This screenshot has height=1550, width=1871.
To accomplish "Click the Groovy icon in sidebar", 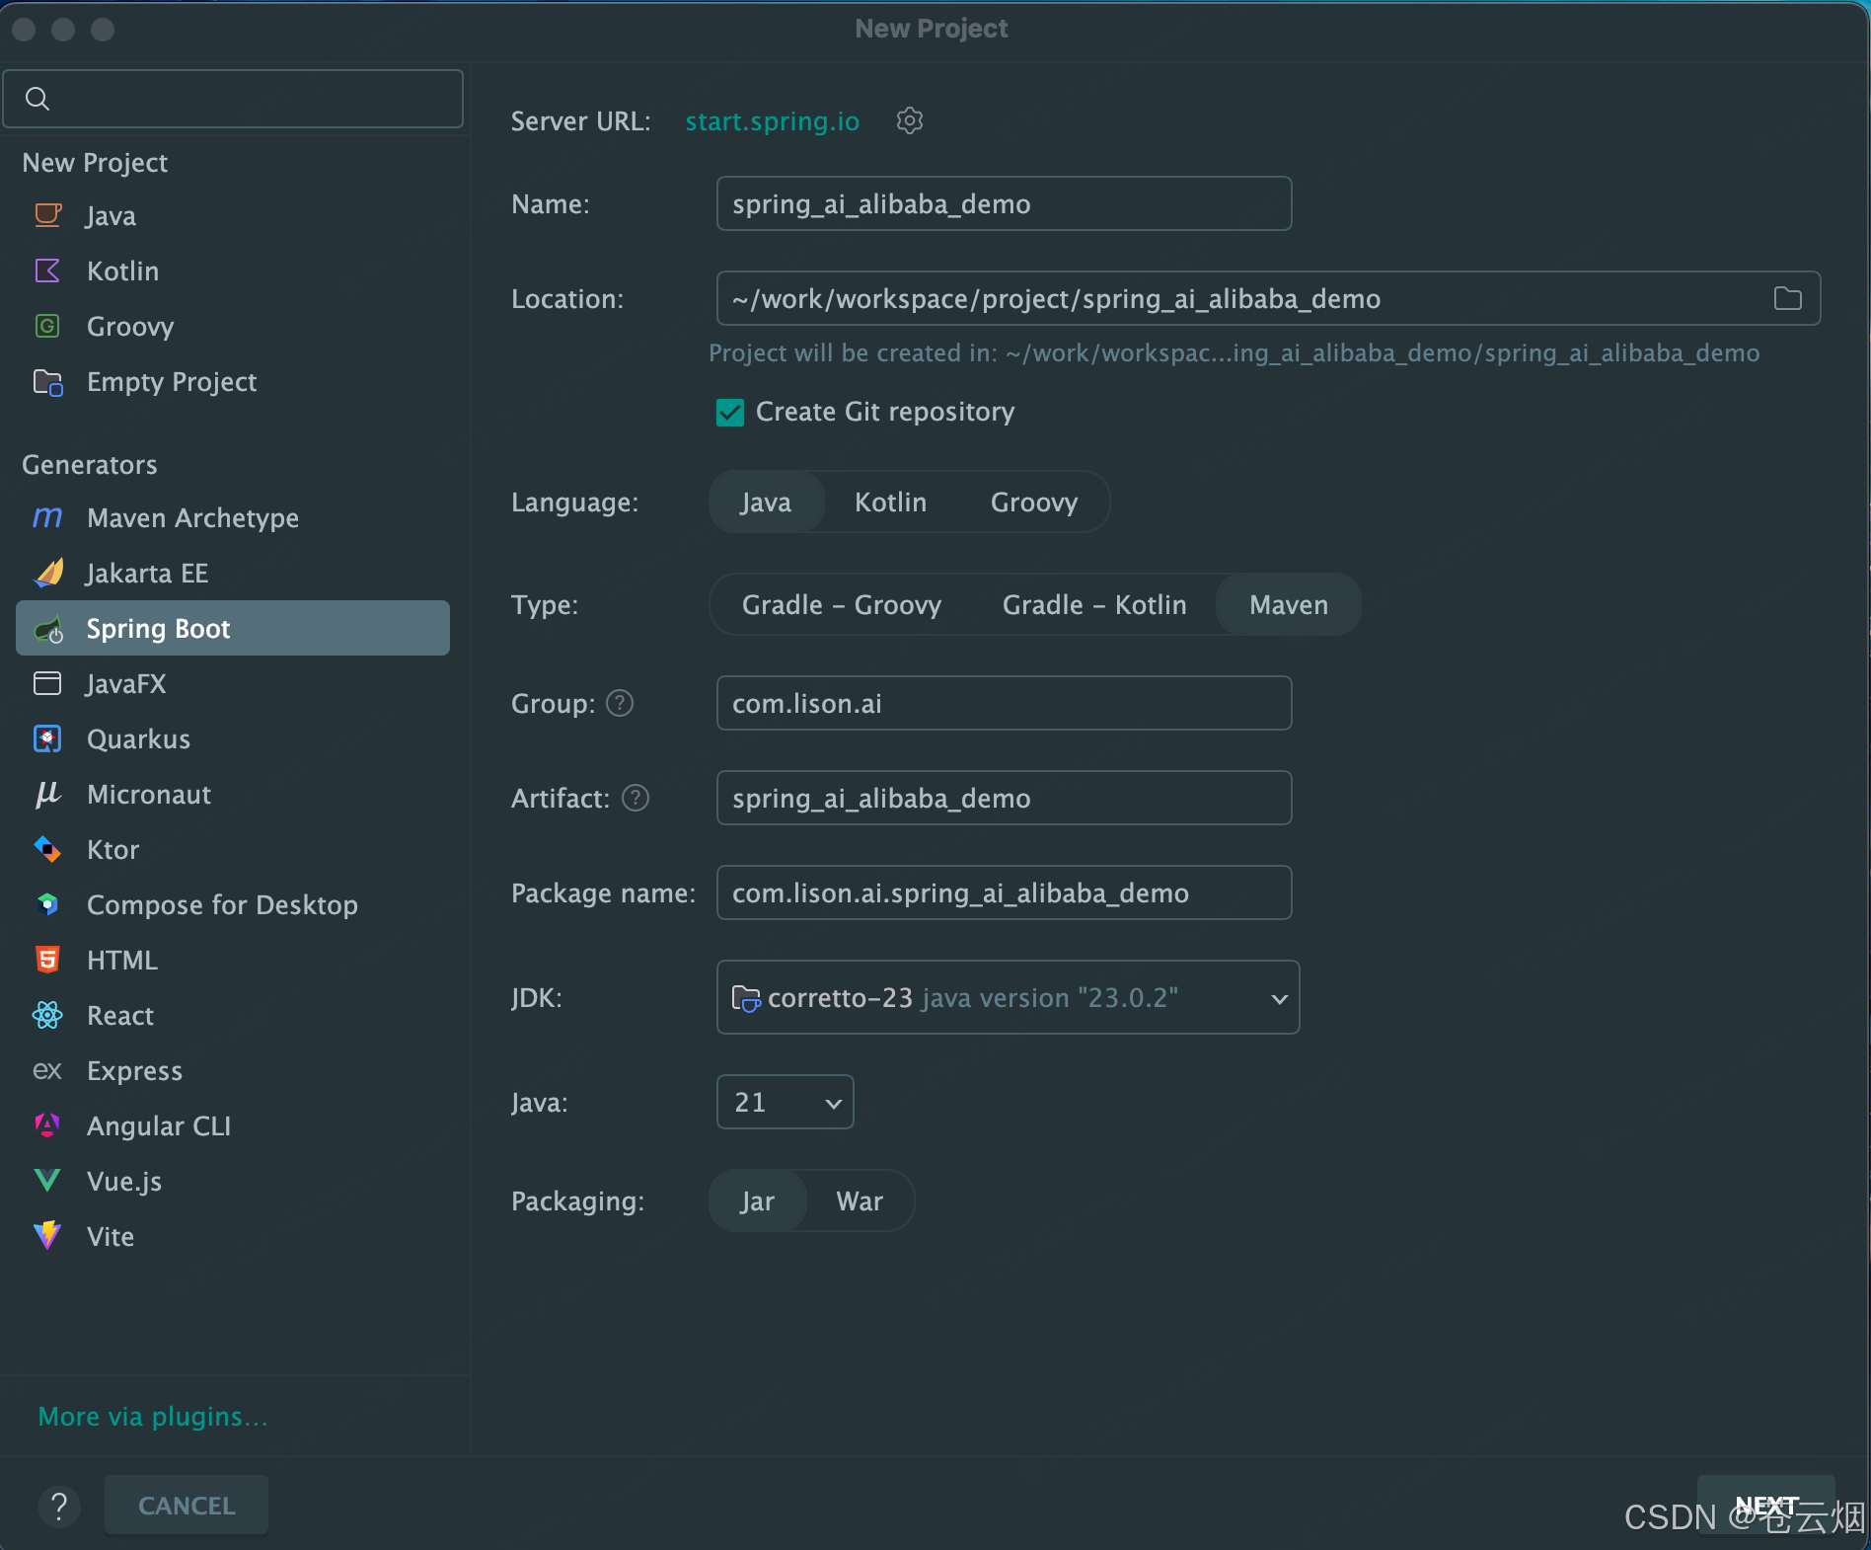I will (47, 326).
